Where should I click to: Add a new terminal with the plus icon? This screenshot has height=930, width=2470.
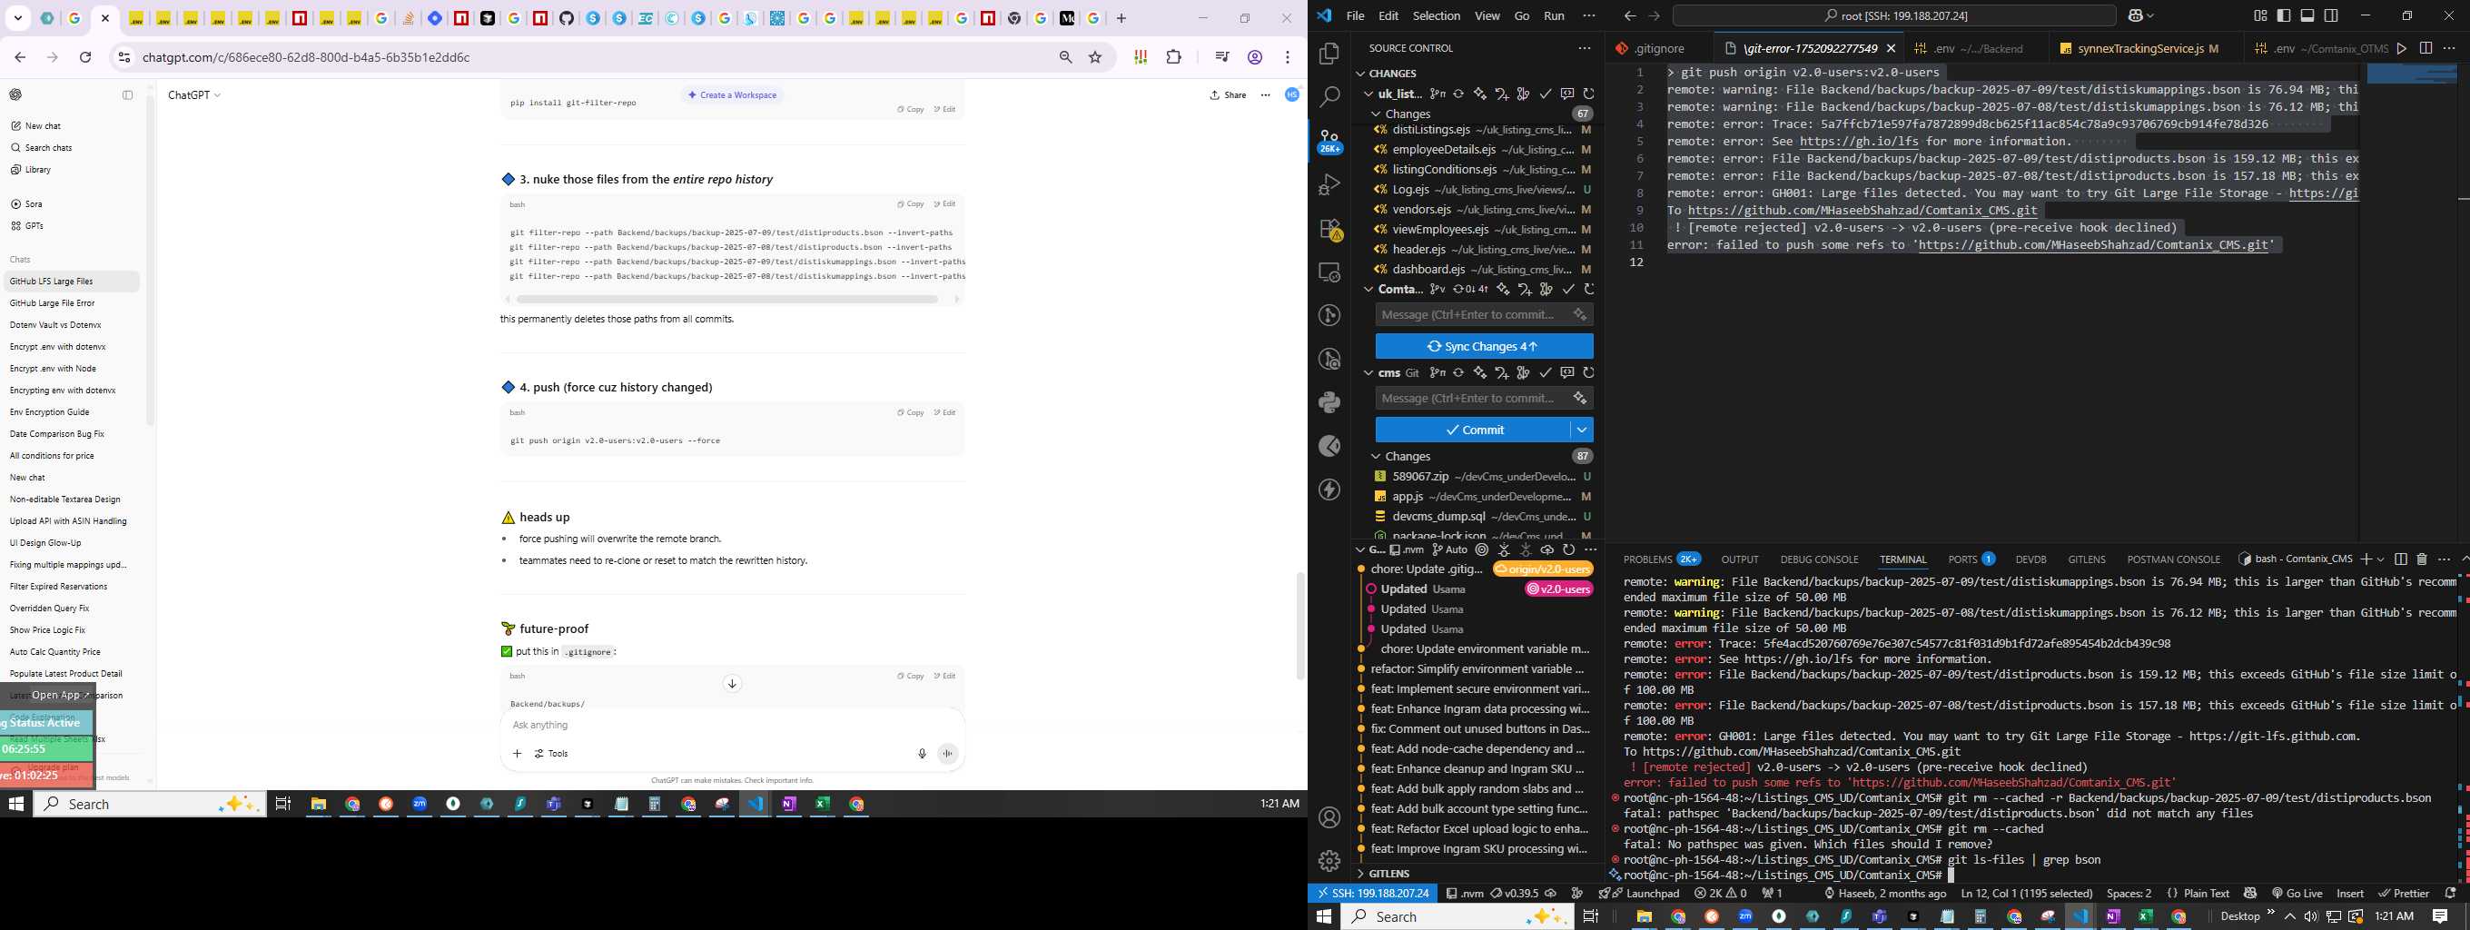tap(2366, 559)
